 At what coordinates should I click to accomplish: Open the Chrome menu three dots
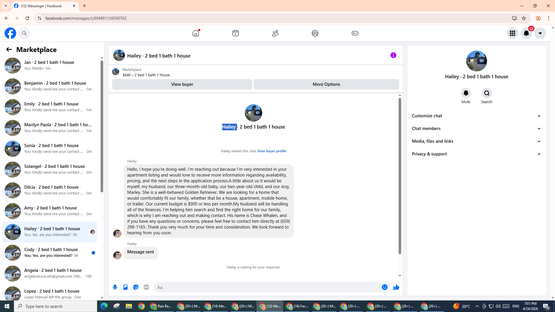(549, 18)
